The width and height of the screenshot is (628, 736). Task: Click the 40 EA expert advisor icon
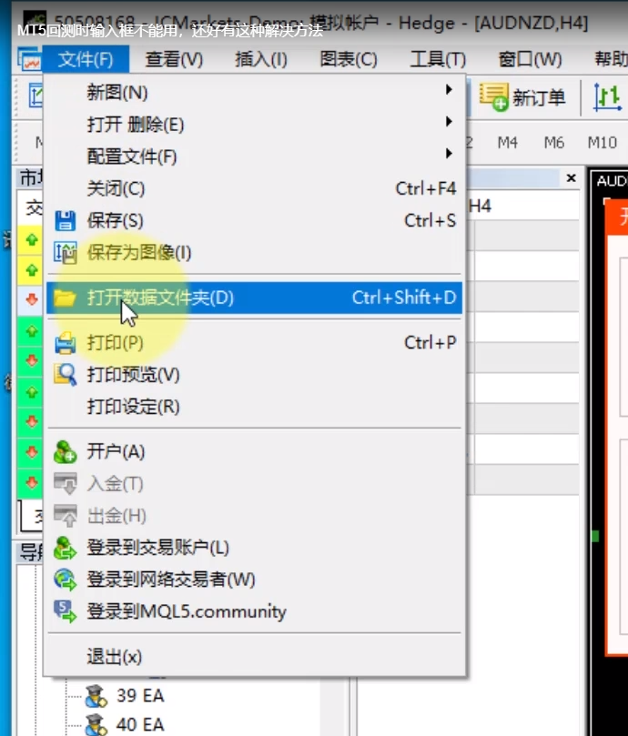click(96, 725)
